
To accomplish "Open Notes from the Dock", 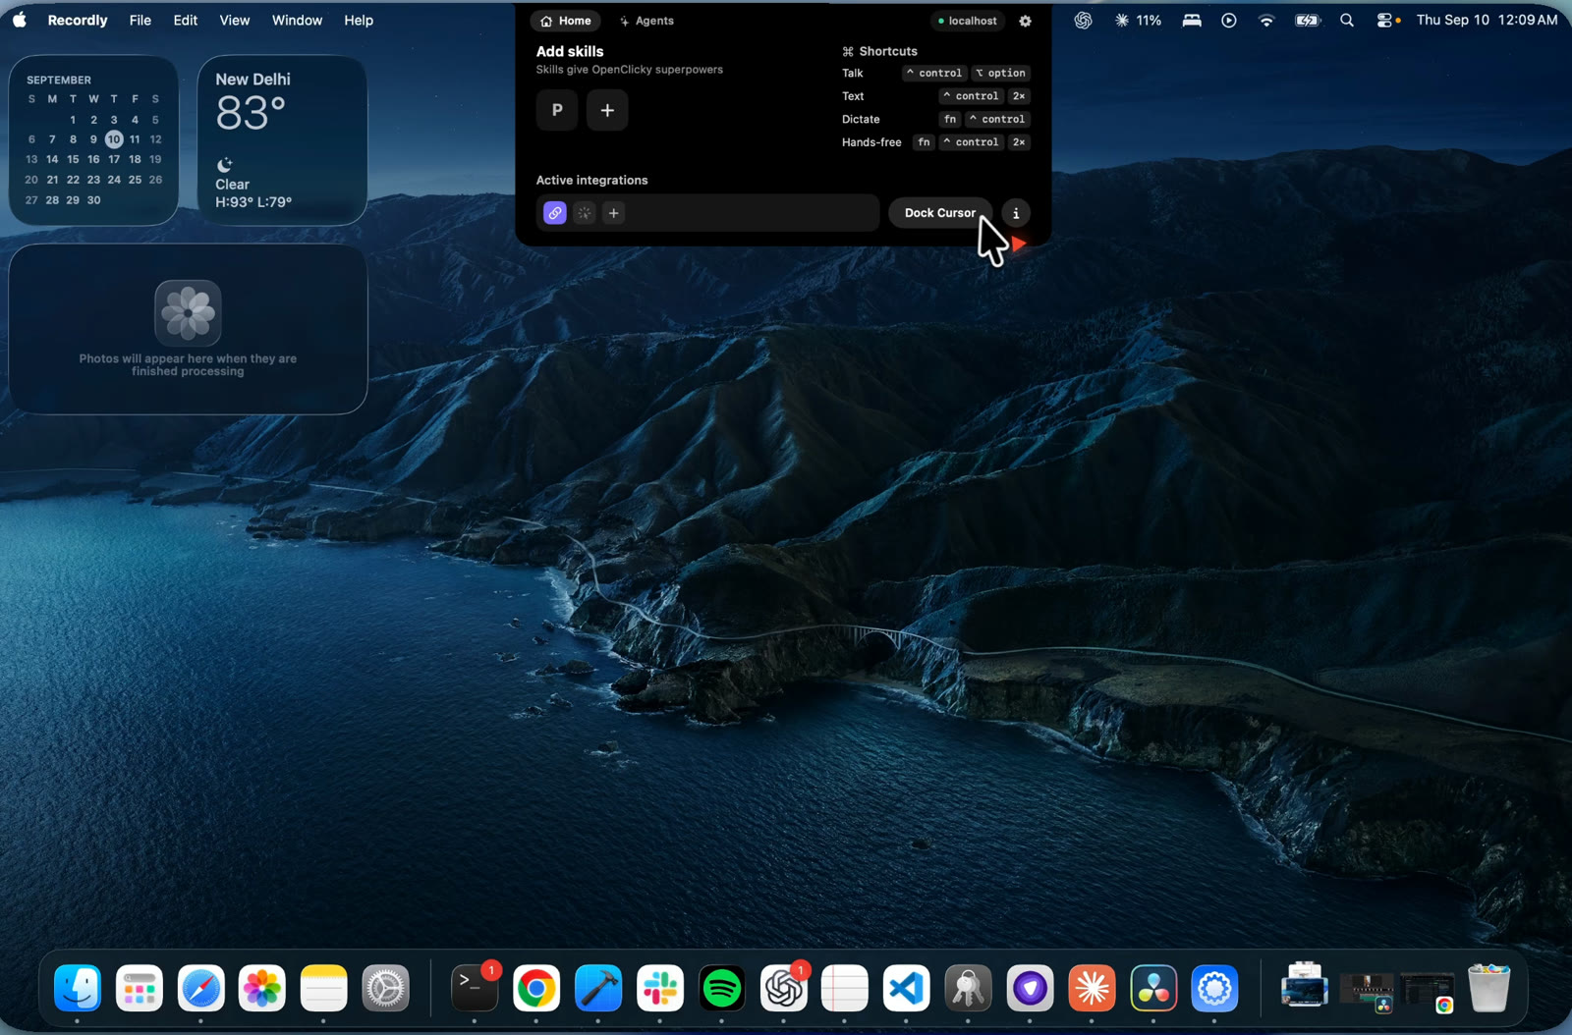I will click(324, 988).
